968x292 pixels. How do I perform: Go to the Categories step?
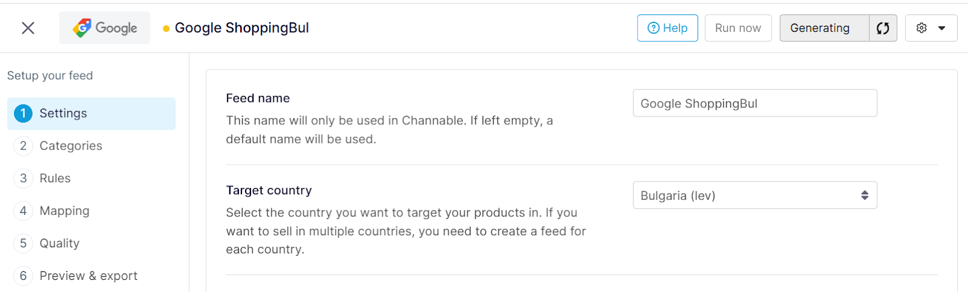pos(71,146)
